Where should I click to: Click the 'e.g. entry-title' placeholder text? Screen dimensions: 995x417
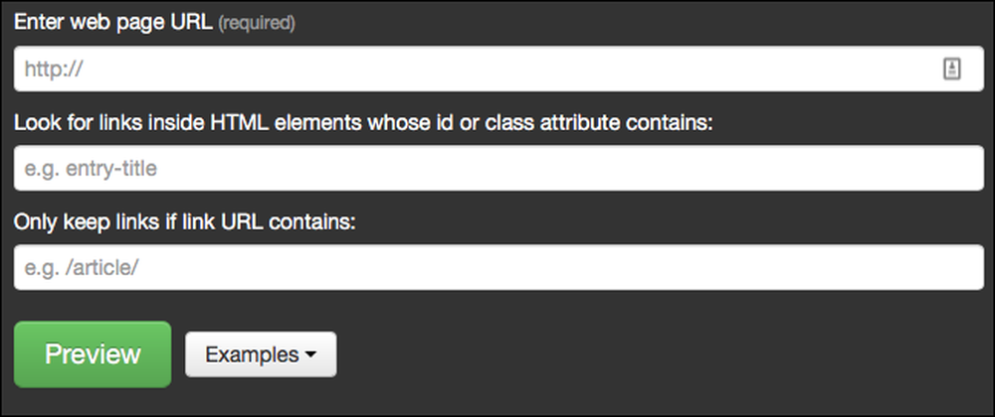point(91,169)
